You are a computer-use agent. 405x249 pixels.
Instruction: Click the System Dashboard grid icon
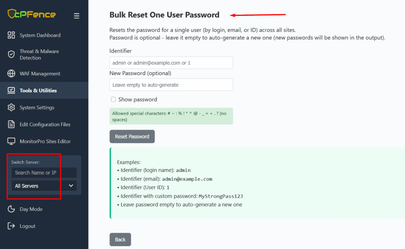point(11,35)
